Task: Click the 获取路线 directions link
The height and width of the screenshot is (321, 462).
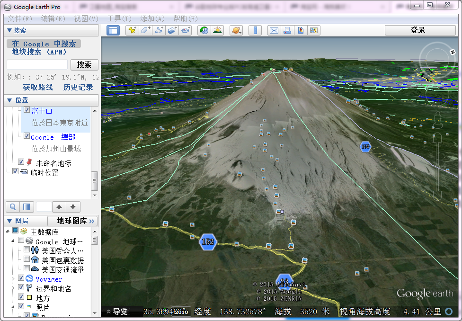Action: click(38, 87)
